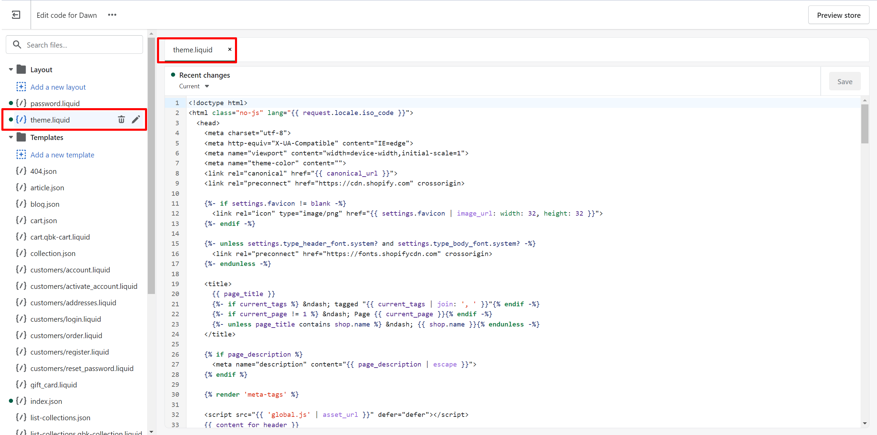This screenshot has width=877, height=435.
Task: Open password.liquid file
Action: coord(55,103)
